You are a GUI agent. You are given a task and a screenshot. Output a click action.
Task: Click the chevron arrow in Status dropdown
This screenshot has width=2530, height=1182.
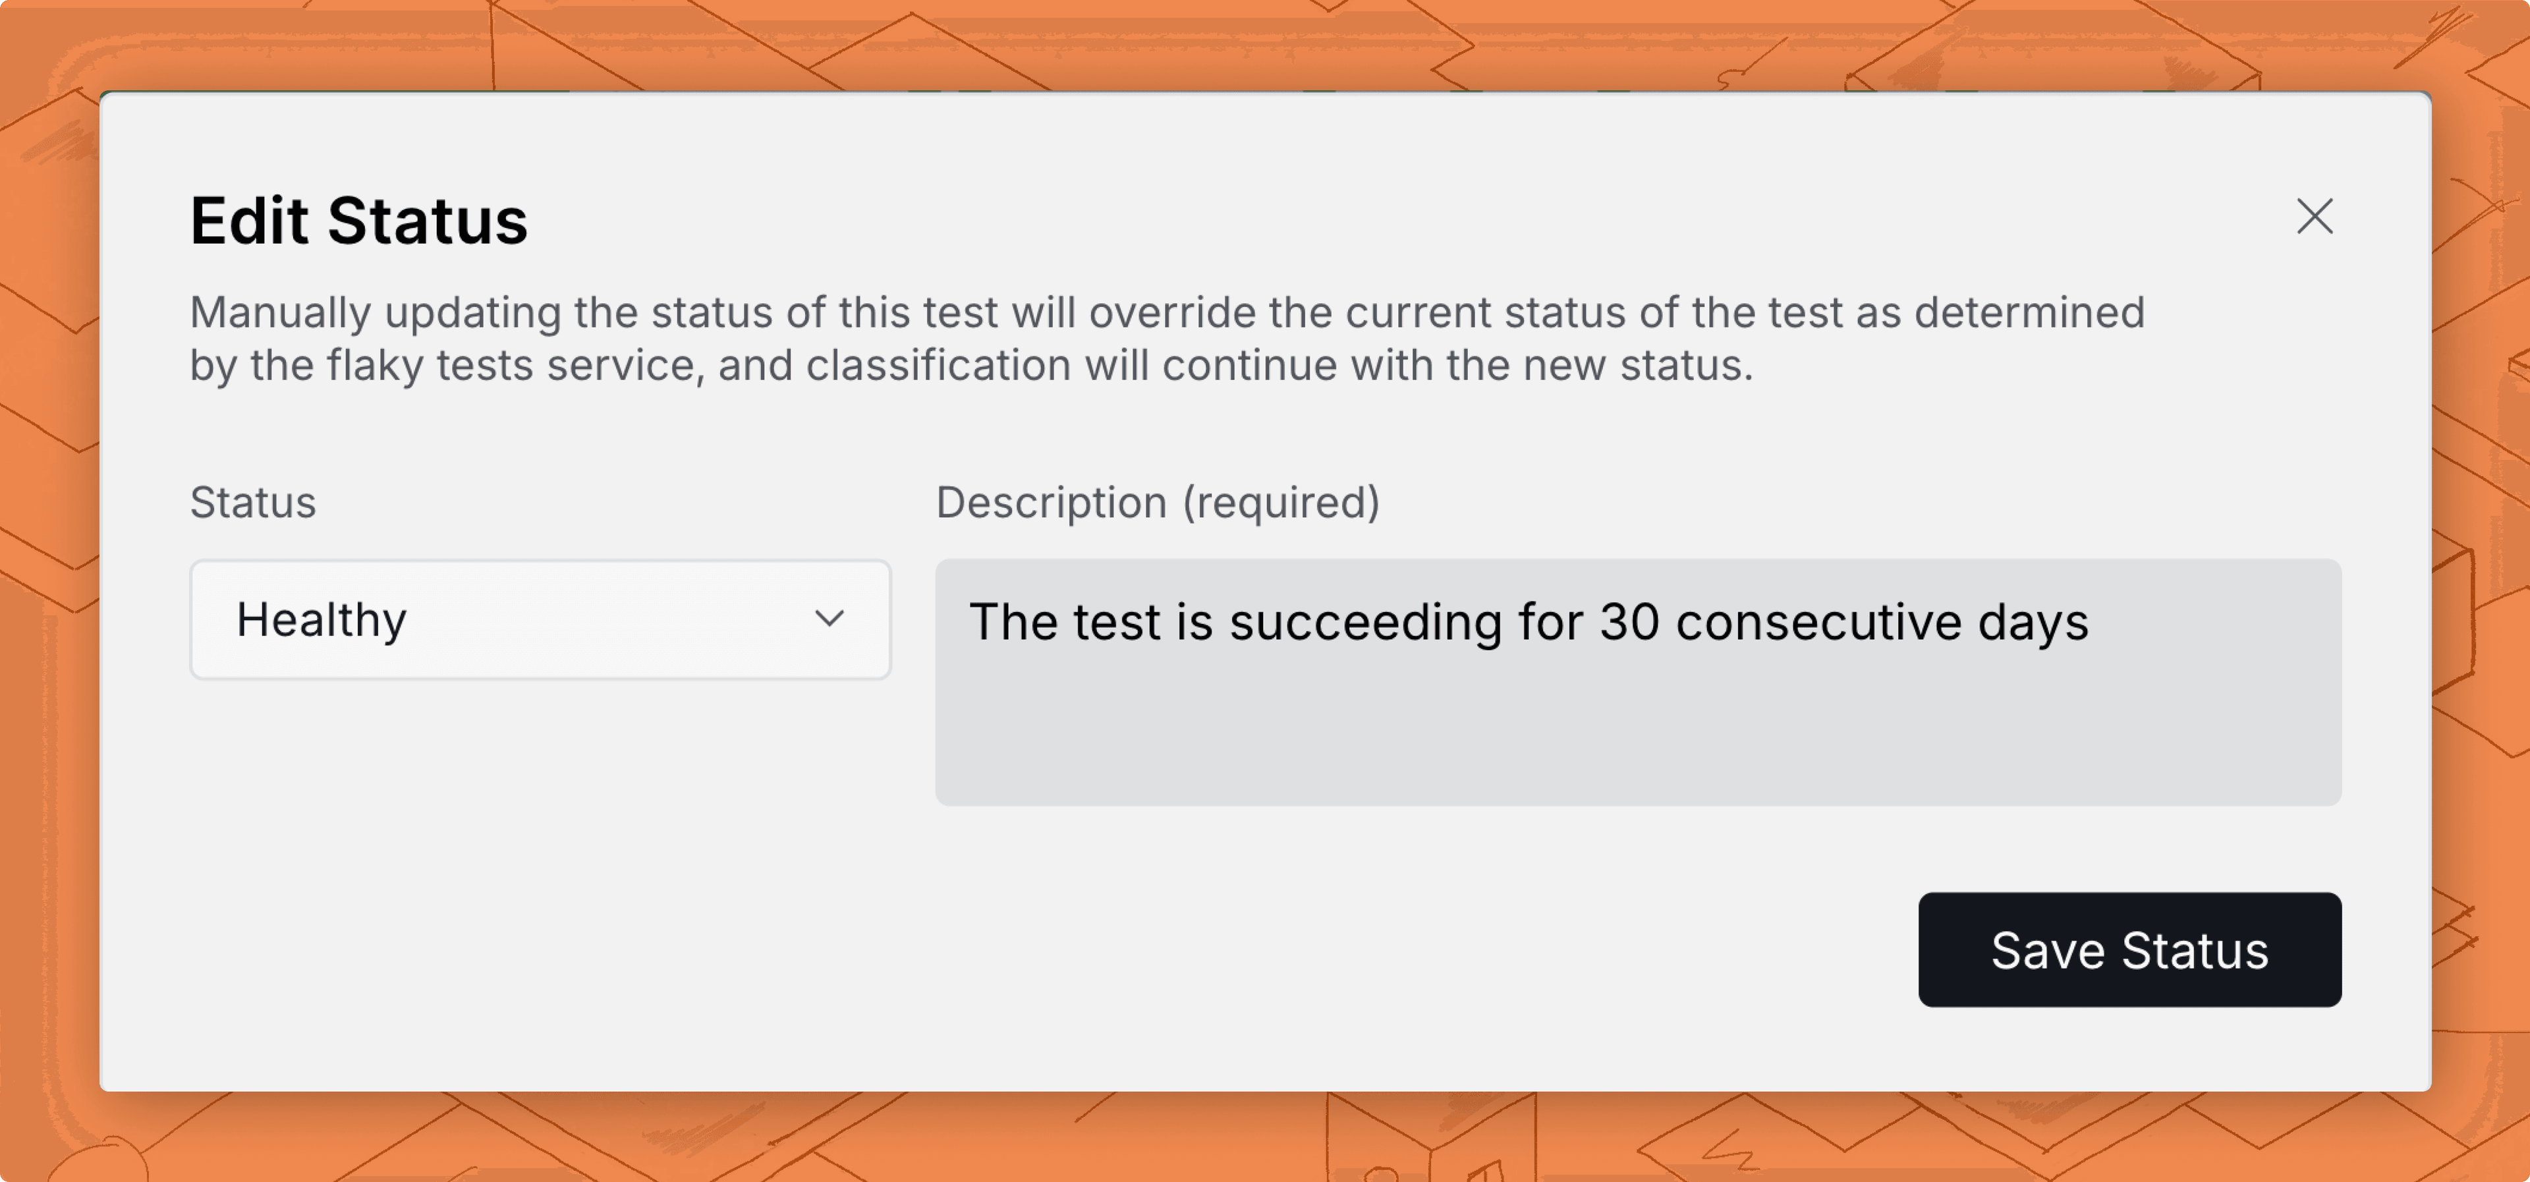(x=829, y=619)
